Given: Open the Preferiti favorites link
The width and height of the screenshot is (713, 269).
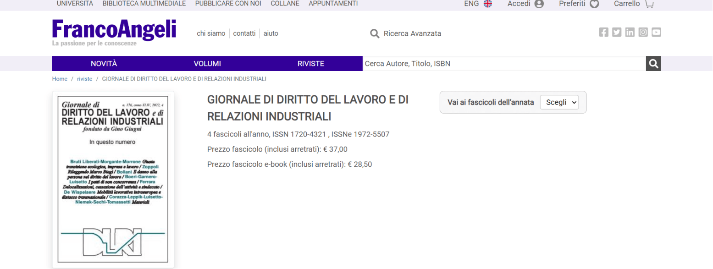Looking at the screenshot, I should tap(572, 4).
